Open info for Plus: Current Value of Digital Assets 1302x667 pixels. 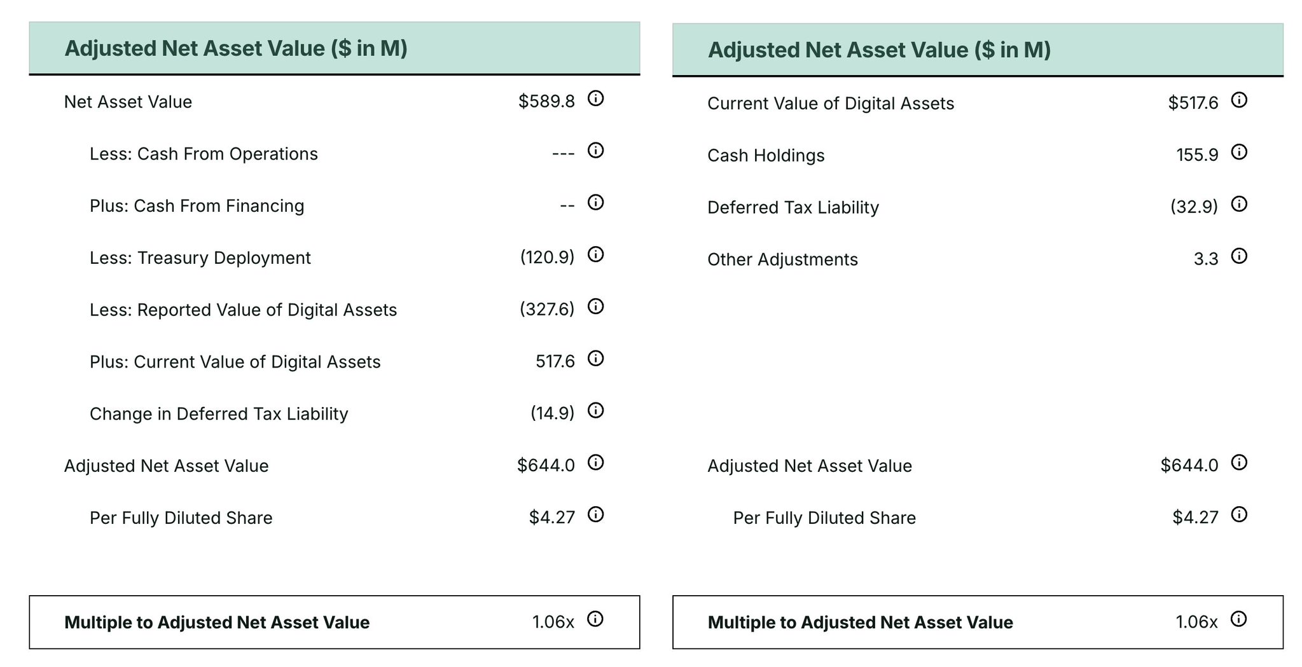pos(595,359)
